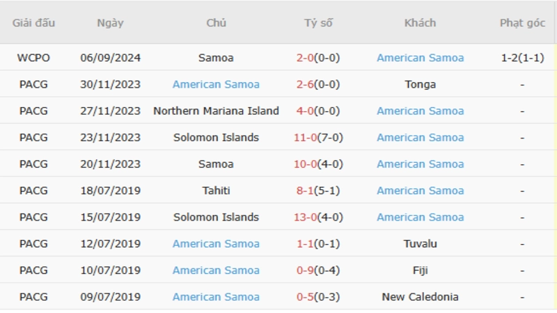Select the WCPO league label
Image resolution: width=557 pixels, height=313 pixels.
tap(33, 58)
